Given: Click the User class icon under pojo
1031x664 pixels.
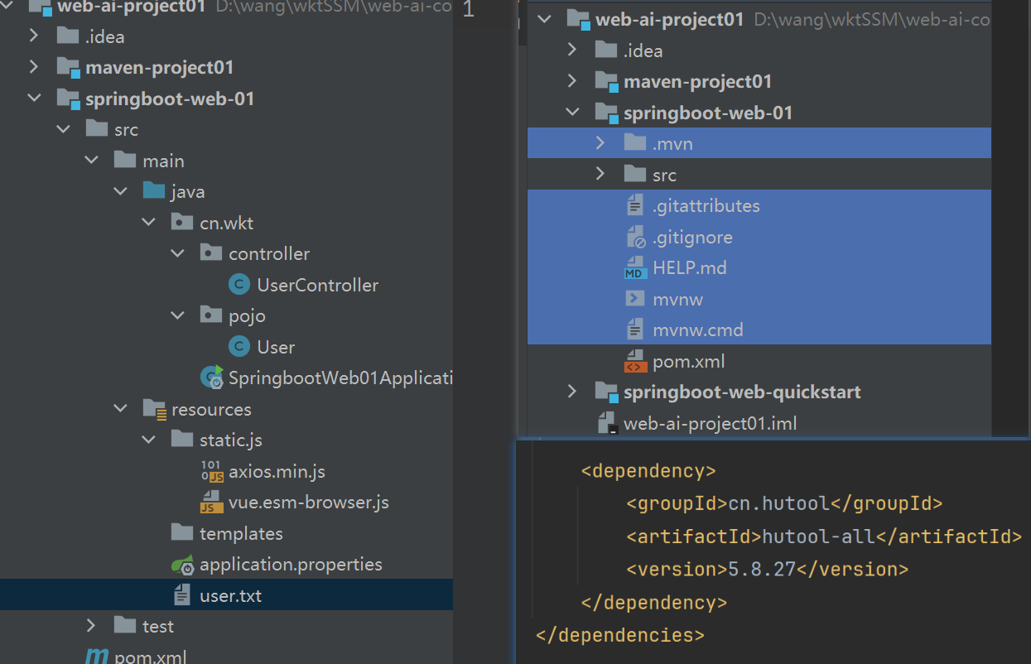Looking at the screenshot, I should [x=238, y=348].
